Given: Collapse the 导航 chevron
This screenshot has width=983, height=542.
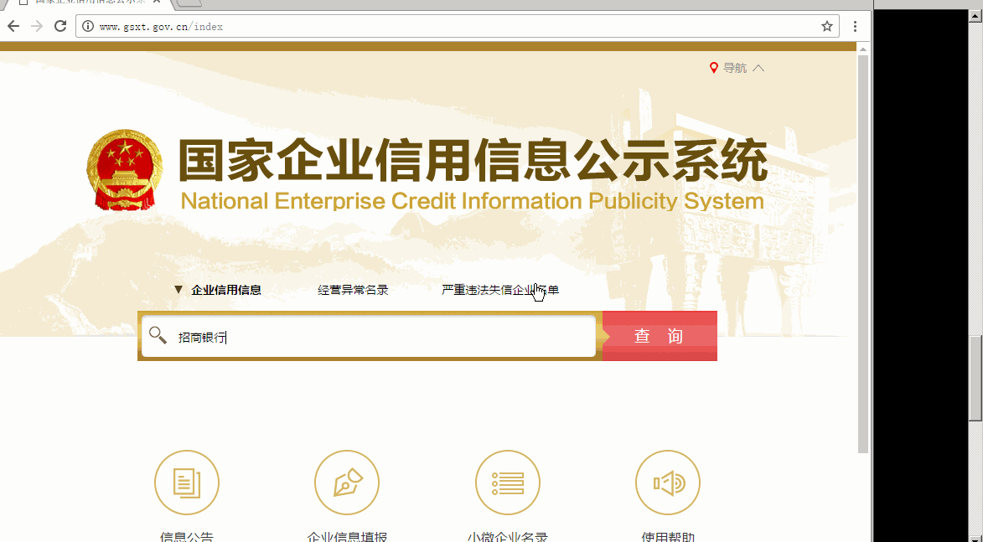Looking at the screenshot, I should (758, 68).
